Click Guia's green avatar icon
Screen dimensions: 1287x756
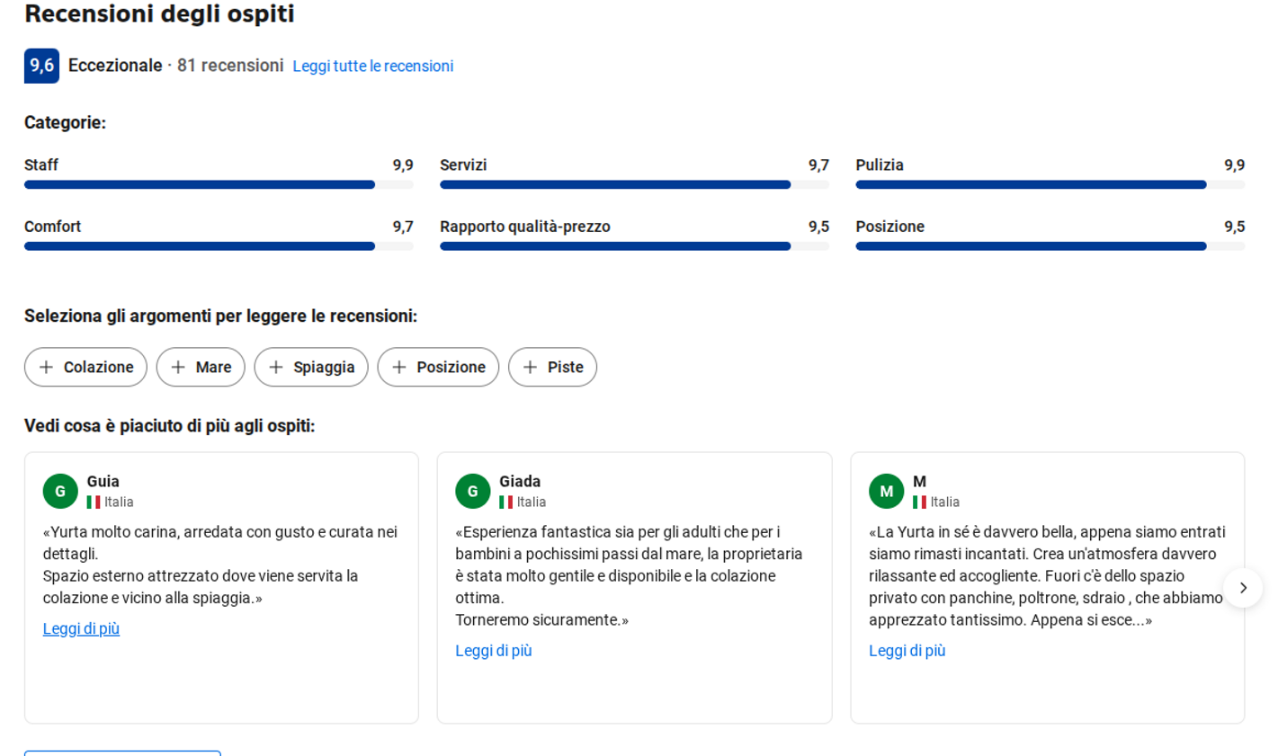(x=60, y=492)
